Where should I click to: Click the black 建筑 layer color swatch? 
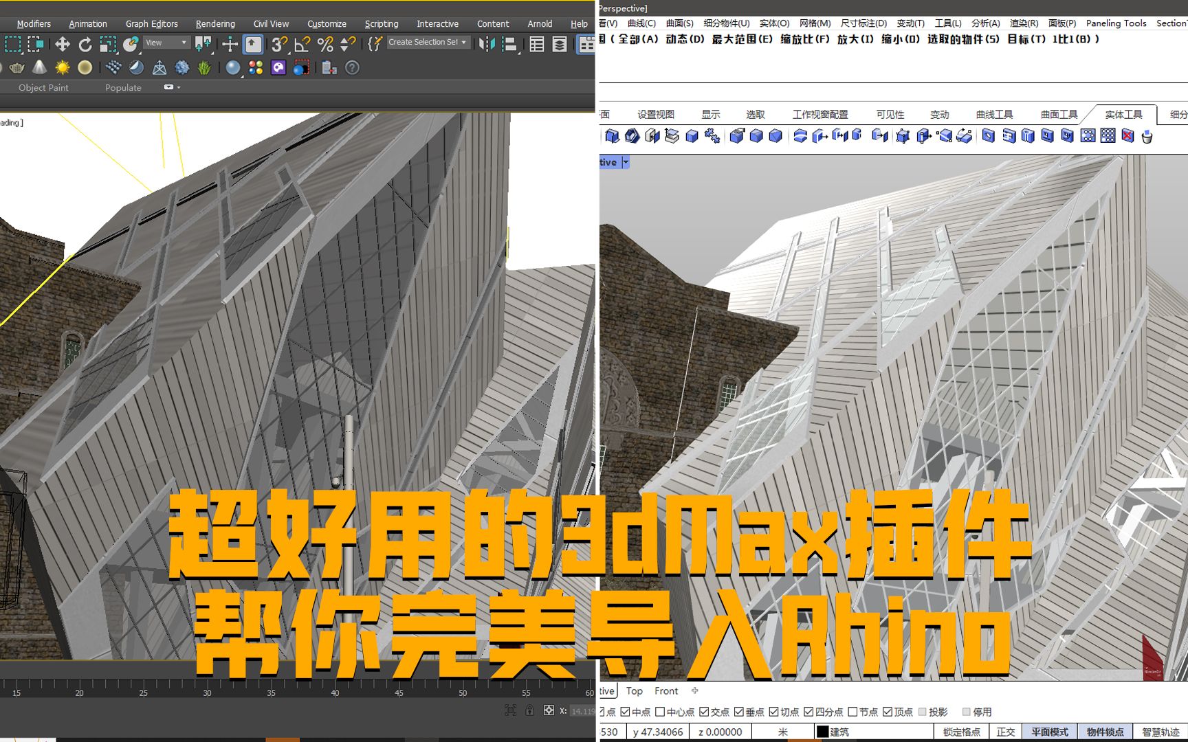822,732
